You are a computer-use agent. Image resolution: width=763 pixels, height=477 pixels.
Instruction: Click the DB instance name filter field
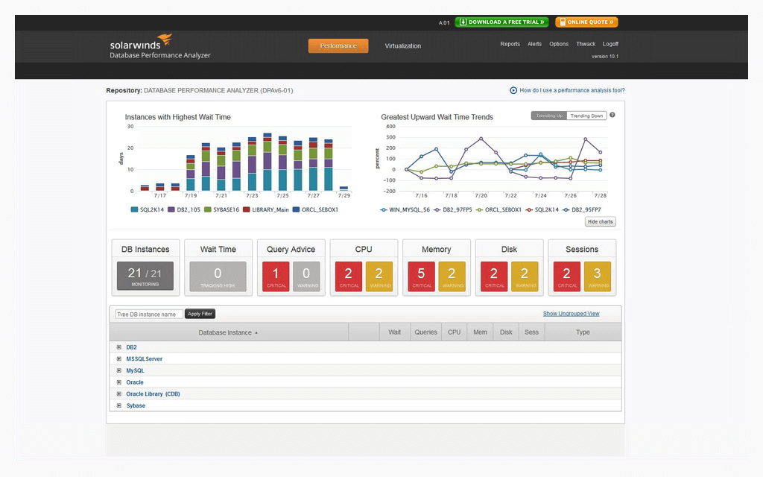point(148,313)
